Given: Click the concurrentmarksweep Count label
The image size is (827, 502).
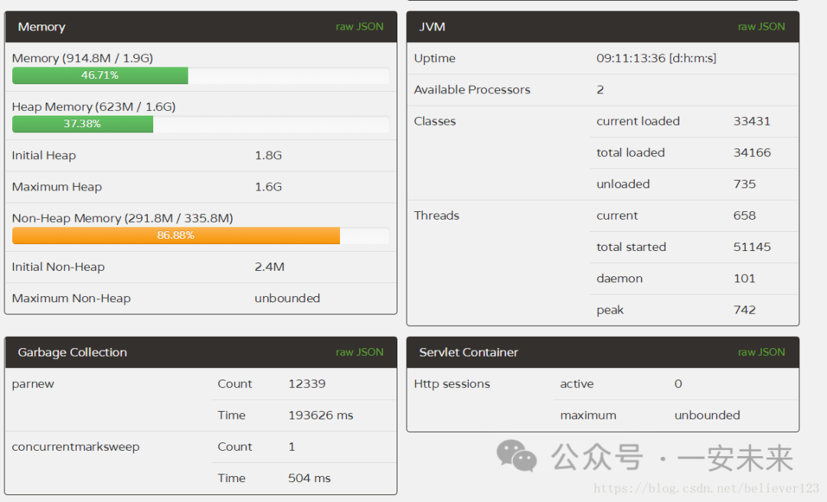Looking at the screenshot, I should (x=235, y=447).
